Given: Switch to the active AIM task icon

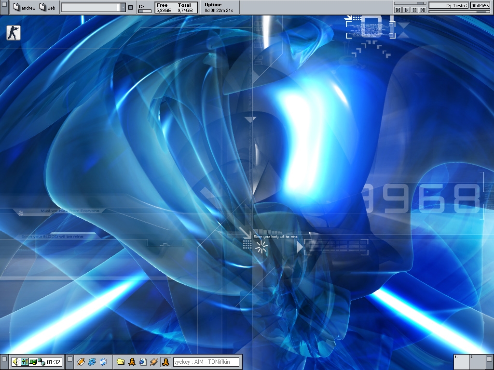Looking at the screenshot, I should tap(165, 362).
